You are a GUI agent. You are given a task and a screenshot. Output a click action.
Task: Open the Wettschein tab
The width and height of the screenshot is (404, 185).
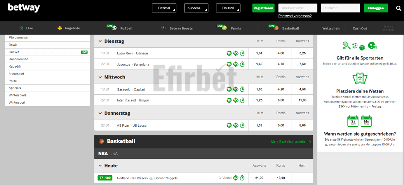pyautogui.click(x=331, y=28)
